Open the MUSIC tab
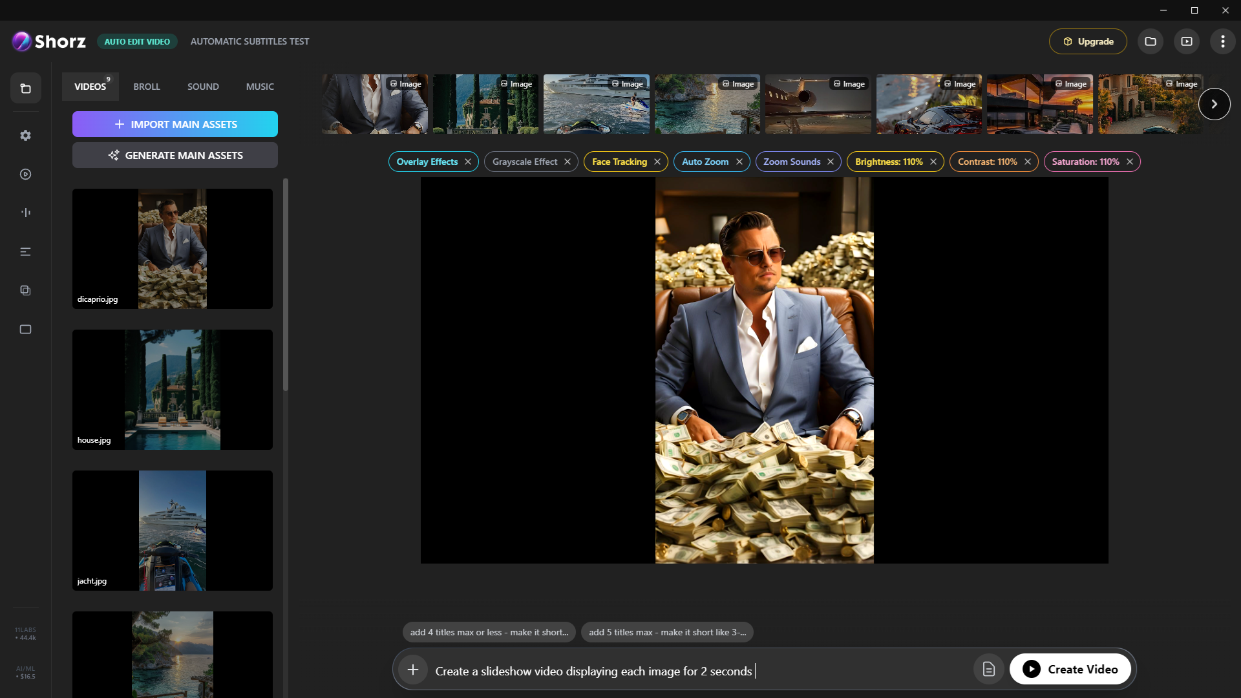This screenshot has height=698, width=1241. (x=259, y=86)
